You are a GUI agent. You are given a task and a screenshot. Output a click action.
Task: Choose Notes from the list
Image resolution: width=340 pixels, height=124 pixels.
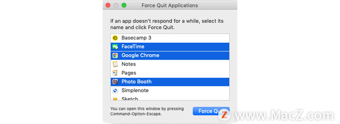pyautogui.click(x=170, y=64)
